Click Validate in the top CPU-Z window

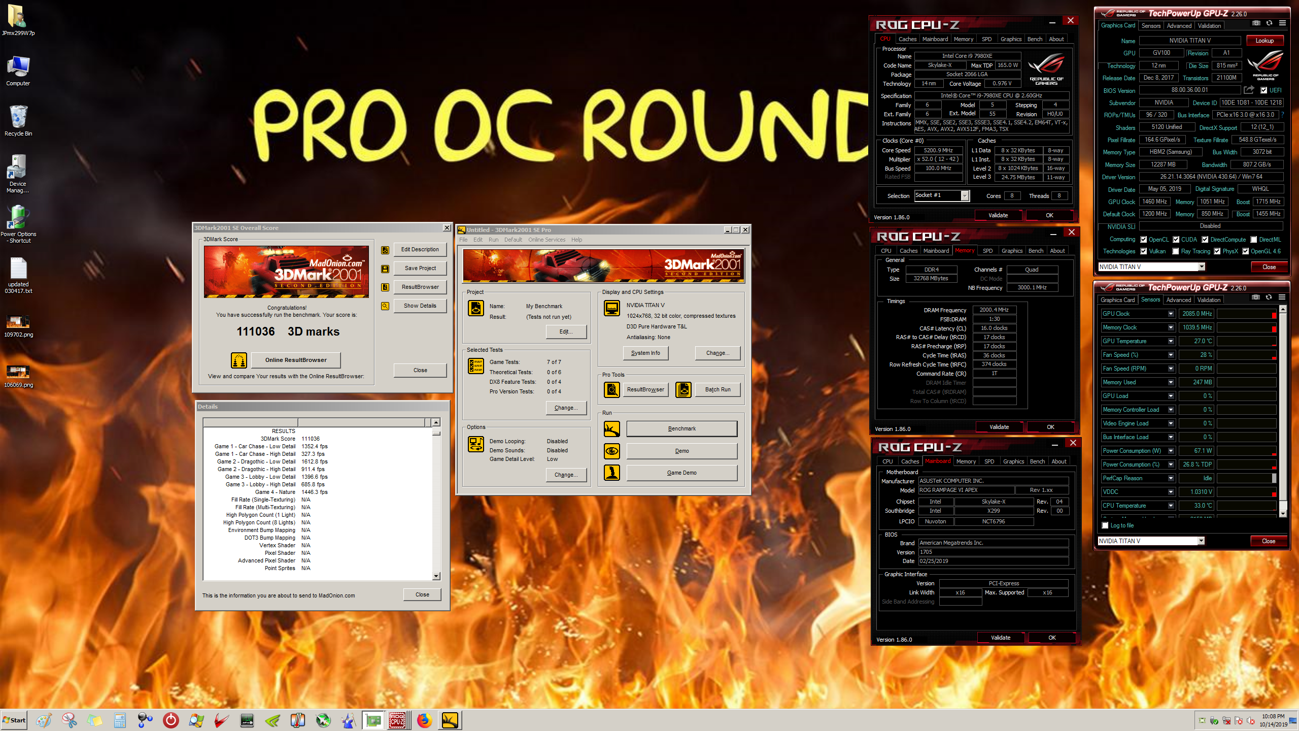[998, 215]
